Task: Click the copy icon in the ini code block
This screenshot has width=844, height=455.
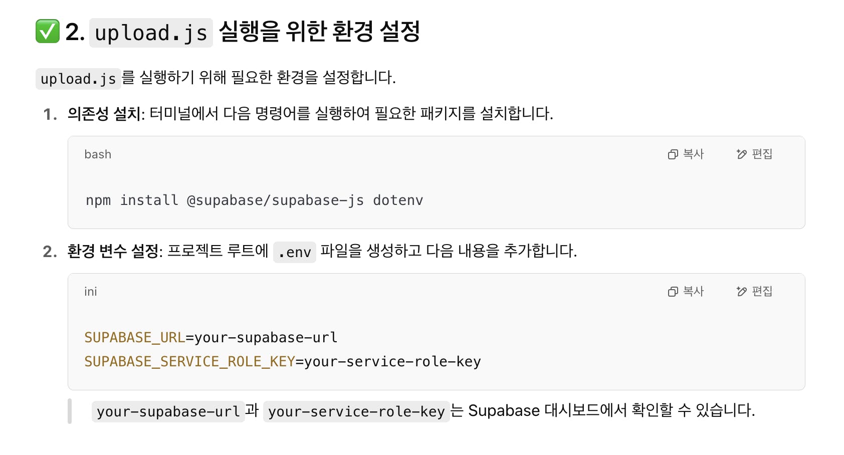Action: click(673, 292)
